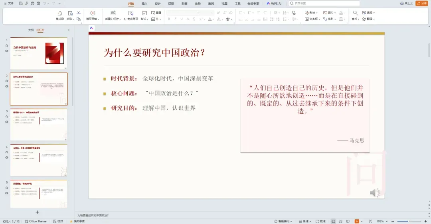431x224 pixels.
Task: Add new slide with plus icon below thumbnails
Action: [x=38, y=212]
